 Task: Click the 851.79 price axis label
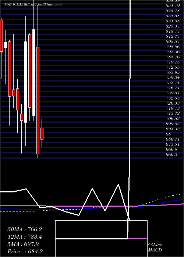[x=173, y=6]
